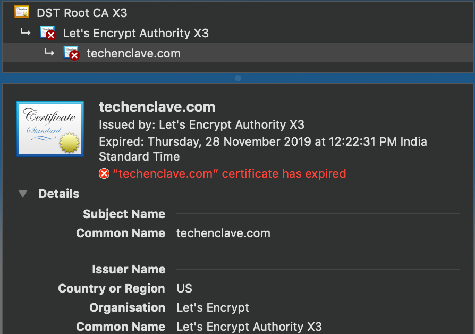The image size is (475, 334).
Task: Click the Let's Encrypt Authority X3 certificate icon
Action: 48,33
